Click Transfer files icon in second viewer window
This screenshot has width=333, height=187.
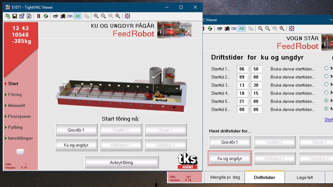pos(251,29)
